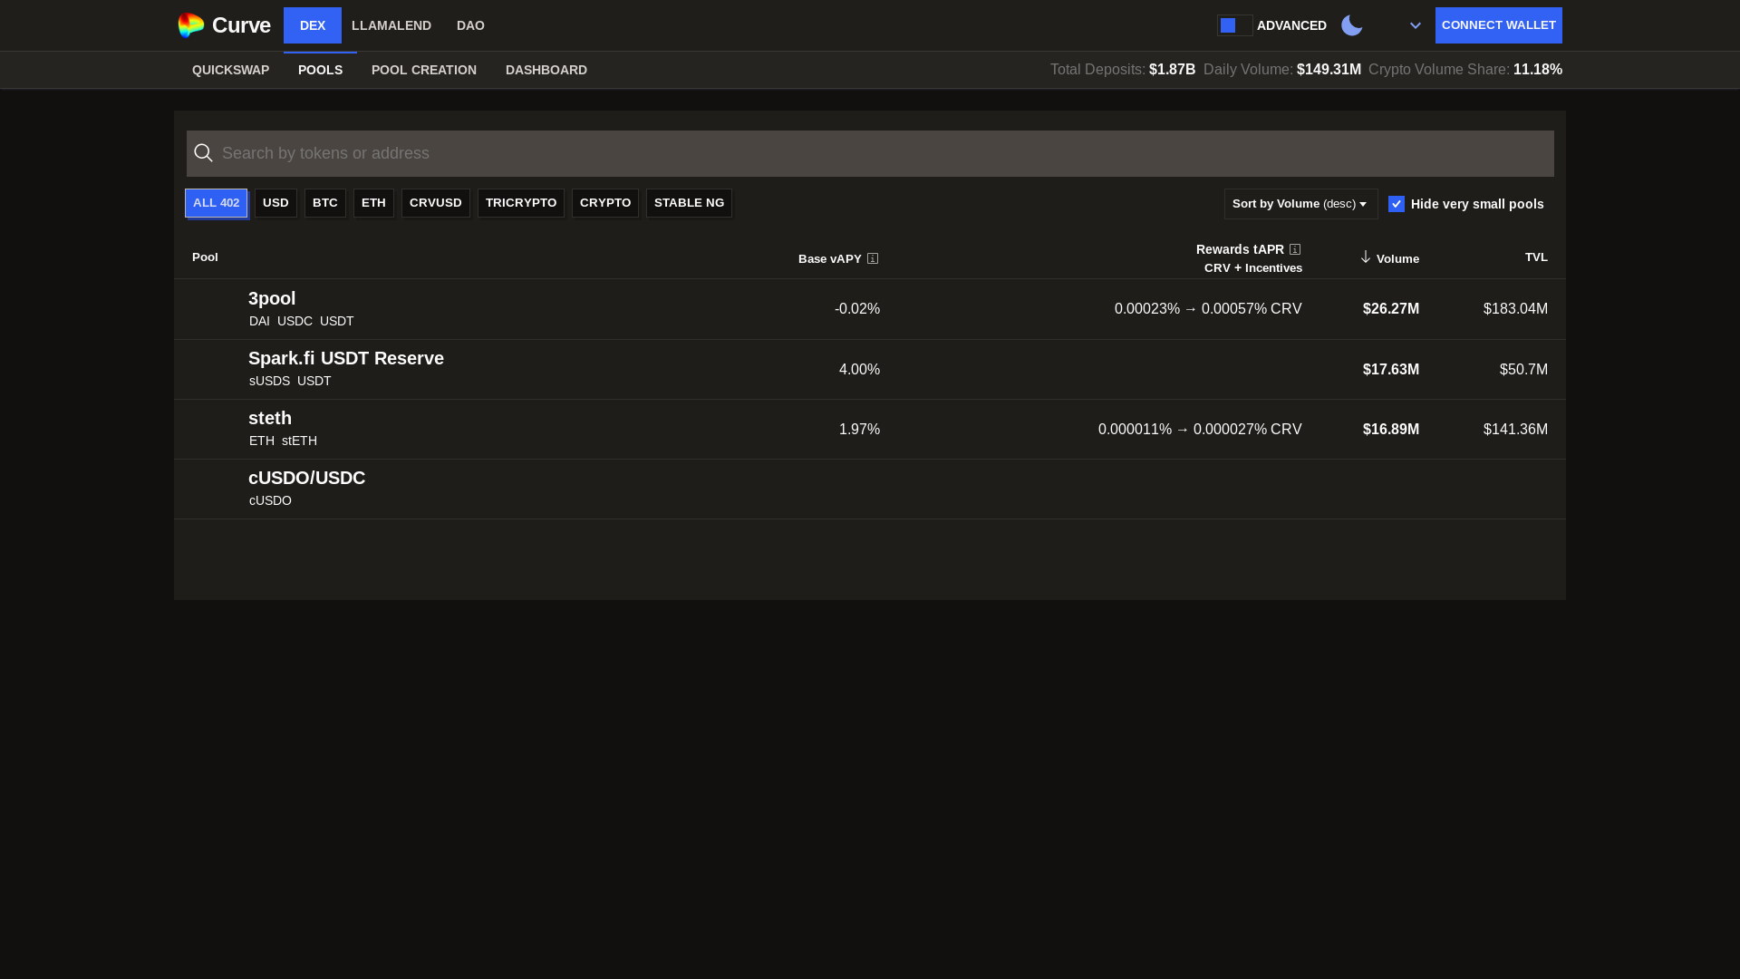Click the Curve wordmark text
Viewport: 1740px width, 979px height.
(241, 25)
